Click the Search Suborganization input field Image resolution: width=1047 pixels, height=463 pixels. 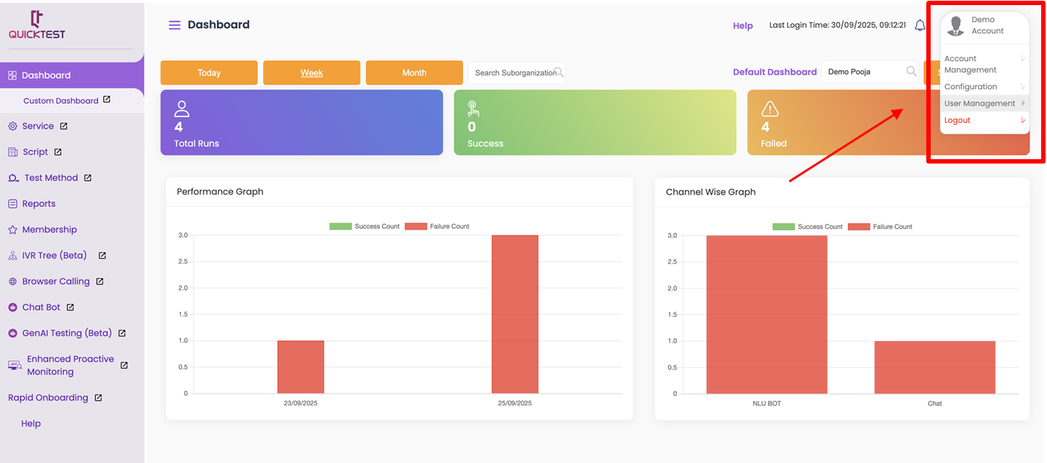512,73
